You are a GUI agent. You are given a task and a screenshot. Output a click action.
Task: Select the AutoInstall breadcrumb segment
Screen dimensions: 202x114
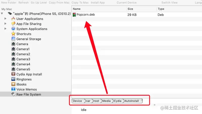(133, 101)
